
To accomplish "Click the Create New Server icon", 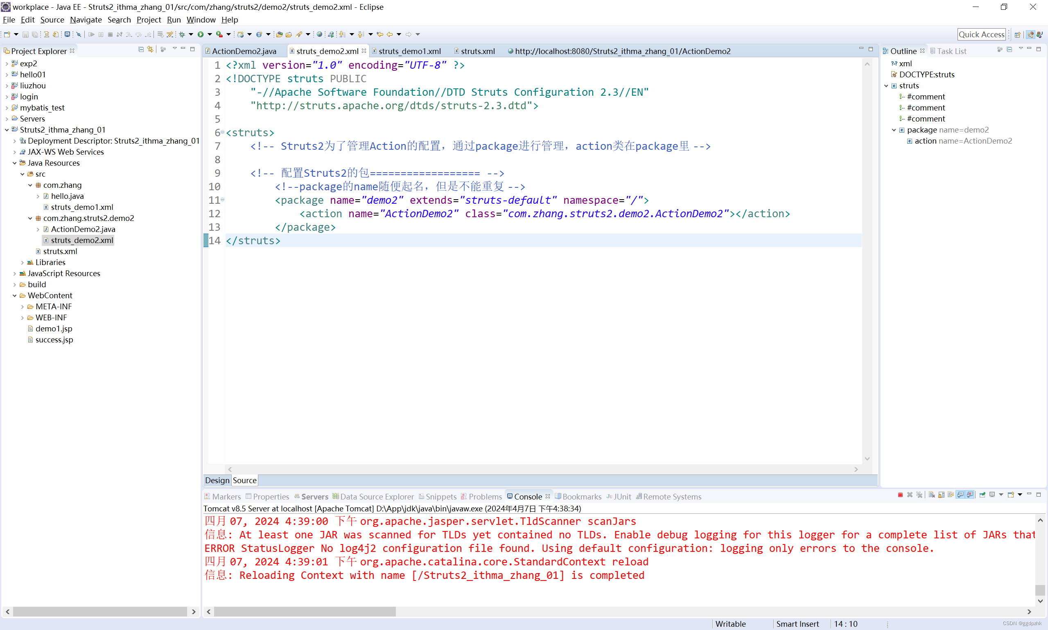I will click(x=240, y=34).
